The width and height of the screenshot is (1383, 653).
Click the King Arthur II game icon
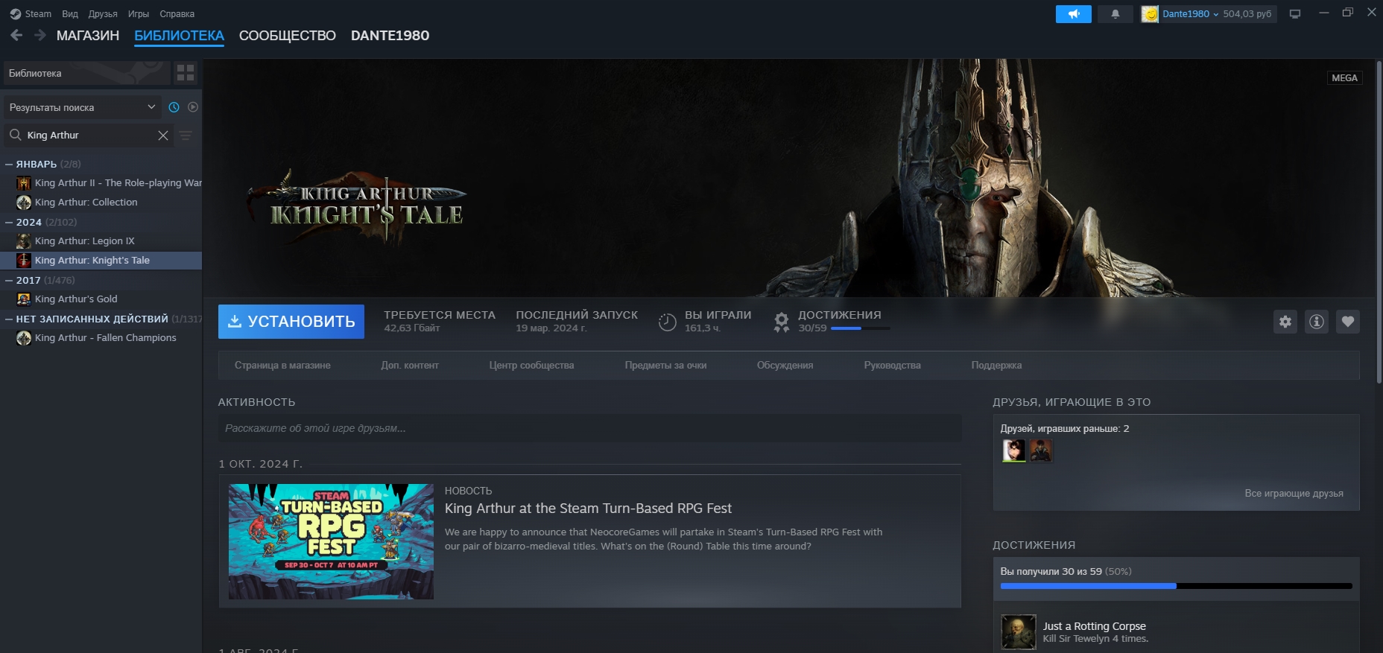(24, 183)
